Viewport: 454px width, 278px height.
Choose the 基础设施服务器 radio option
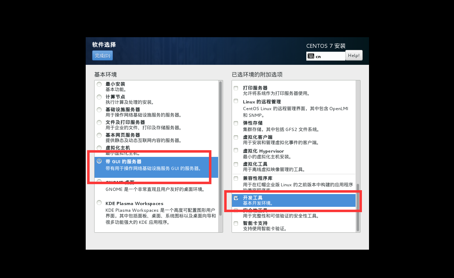[99, 110]
